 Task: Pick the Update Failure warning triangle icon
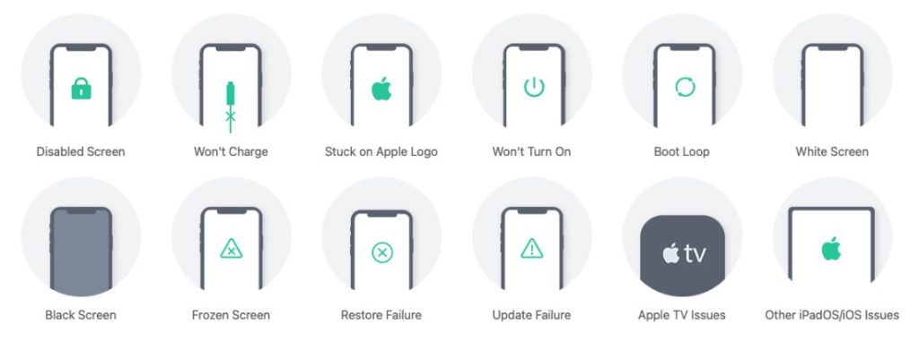pyautogui.click(x=531, y=249)
